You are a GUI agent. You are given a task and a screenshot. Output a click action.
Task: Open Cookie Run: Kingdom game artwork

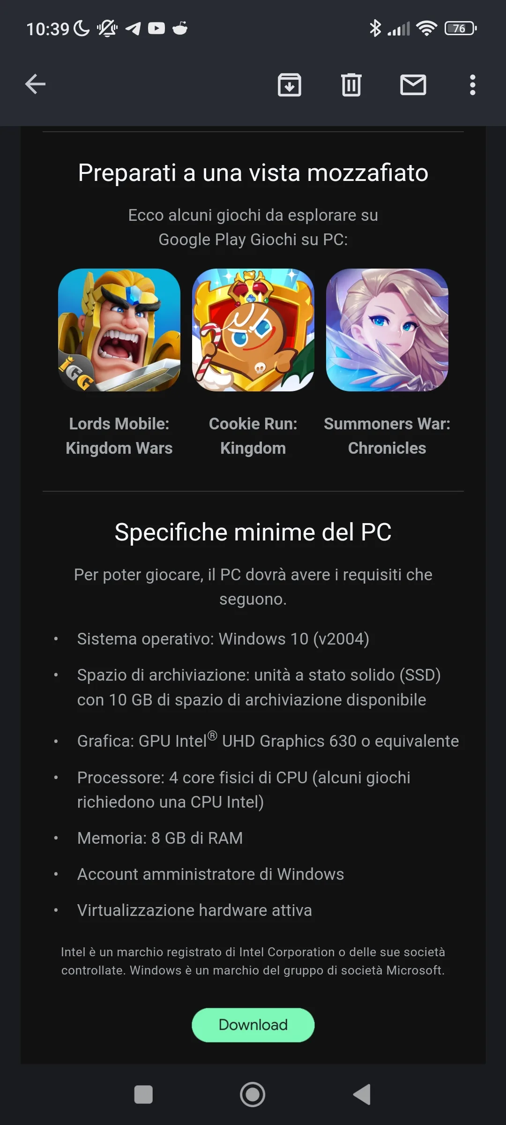pos(253,330)
